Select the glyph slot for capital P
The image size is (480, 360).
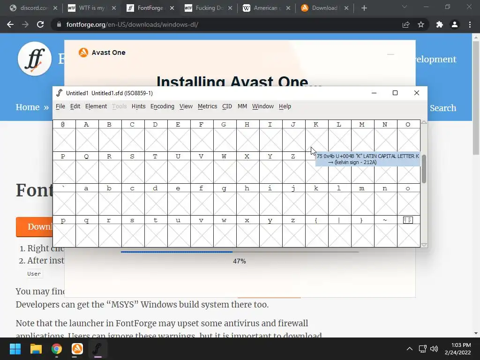click(x=64, y=172)
